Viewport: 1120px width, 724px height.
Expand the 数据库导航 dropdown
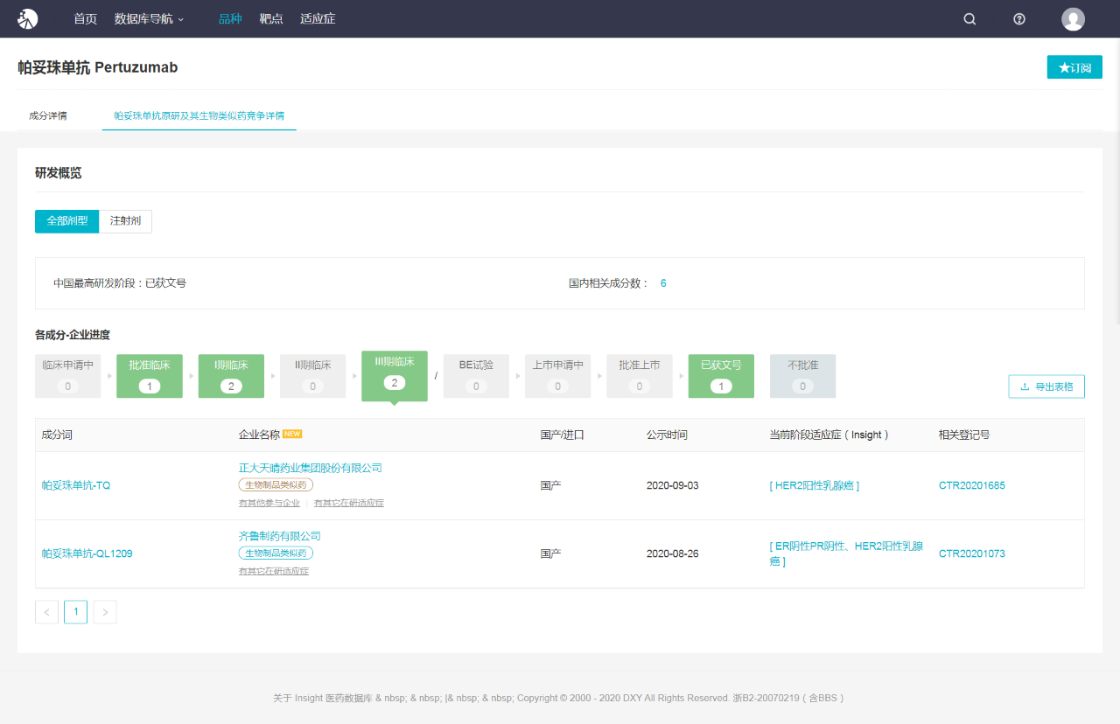click(x=150, y=19)
